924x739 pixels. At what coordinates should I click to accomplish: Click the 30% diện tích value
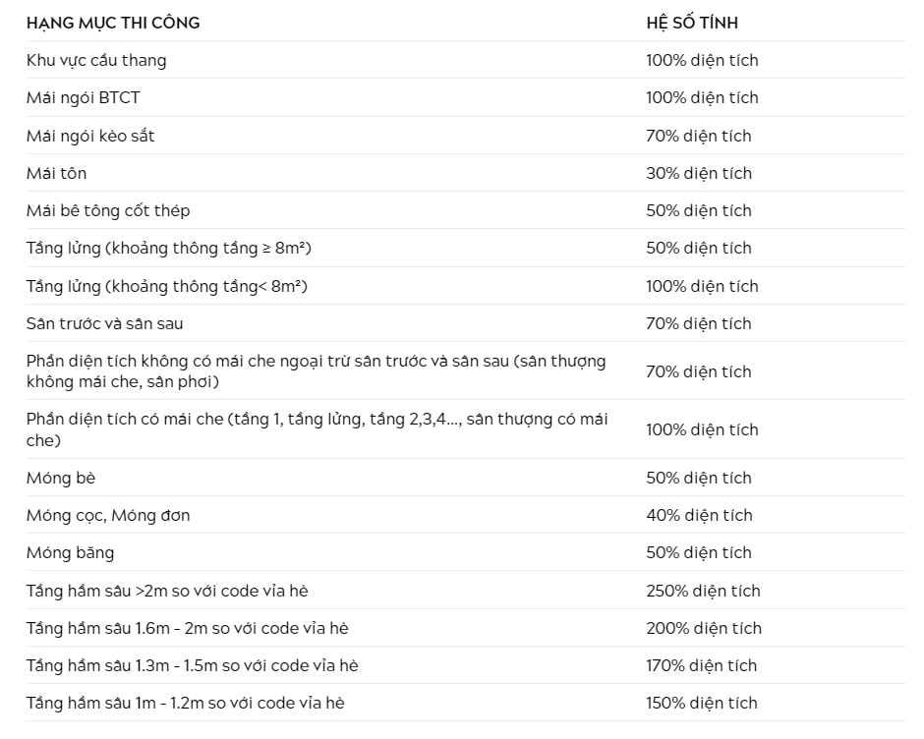(x=699, y=173)
